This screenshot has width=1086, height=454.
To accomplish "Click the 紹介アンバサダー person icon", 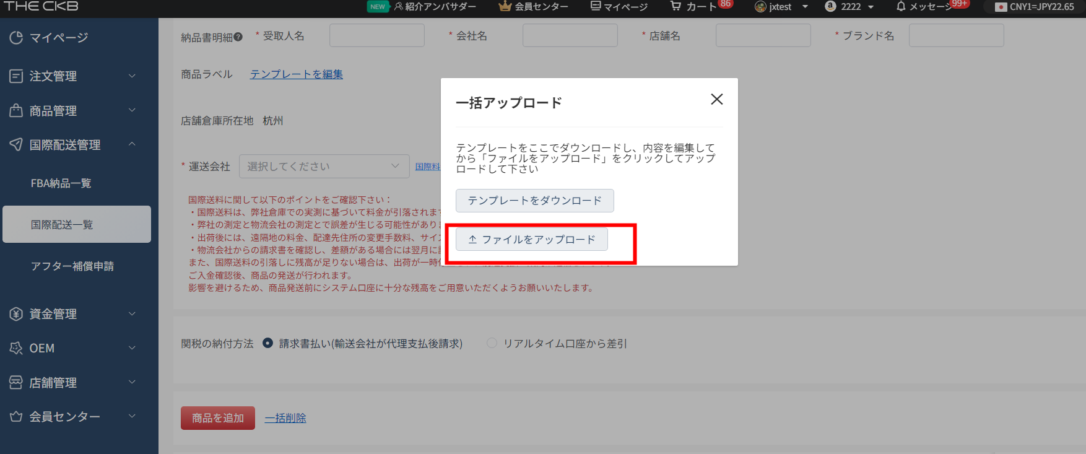I will tap(399, 6).
